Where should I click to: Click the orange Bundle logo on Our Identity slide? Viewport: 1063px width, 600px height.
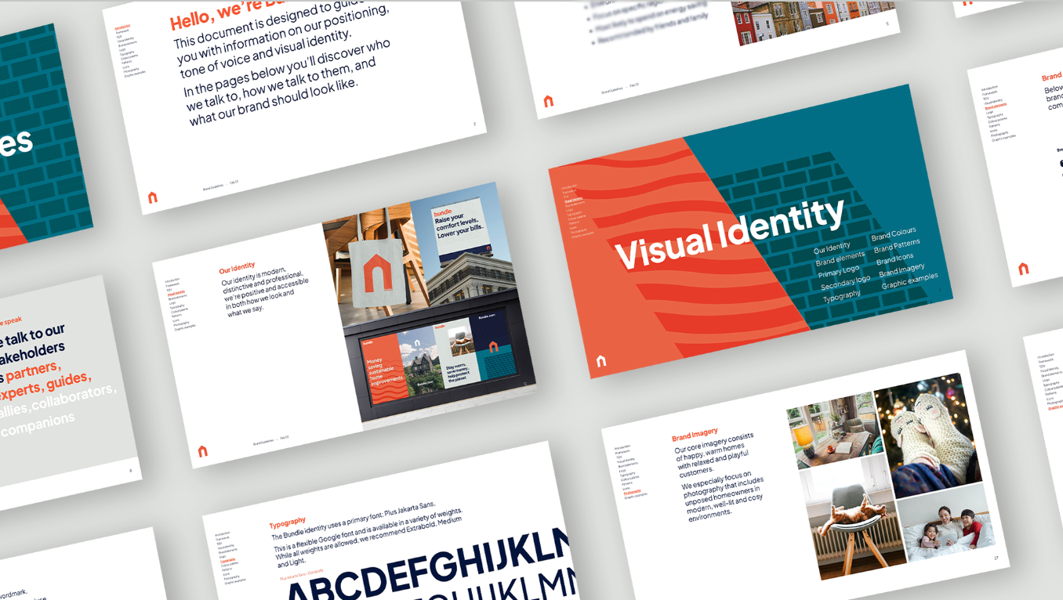click(x=203, y=451)
